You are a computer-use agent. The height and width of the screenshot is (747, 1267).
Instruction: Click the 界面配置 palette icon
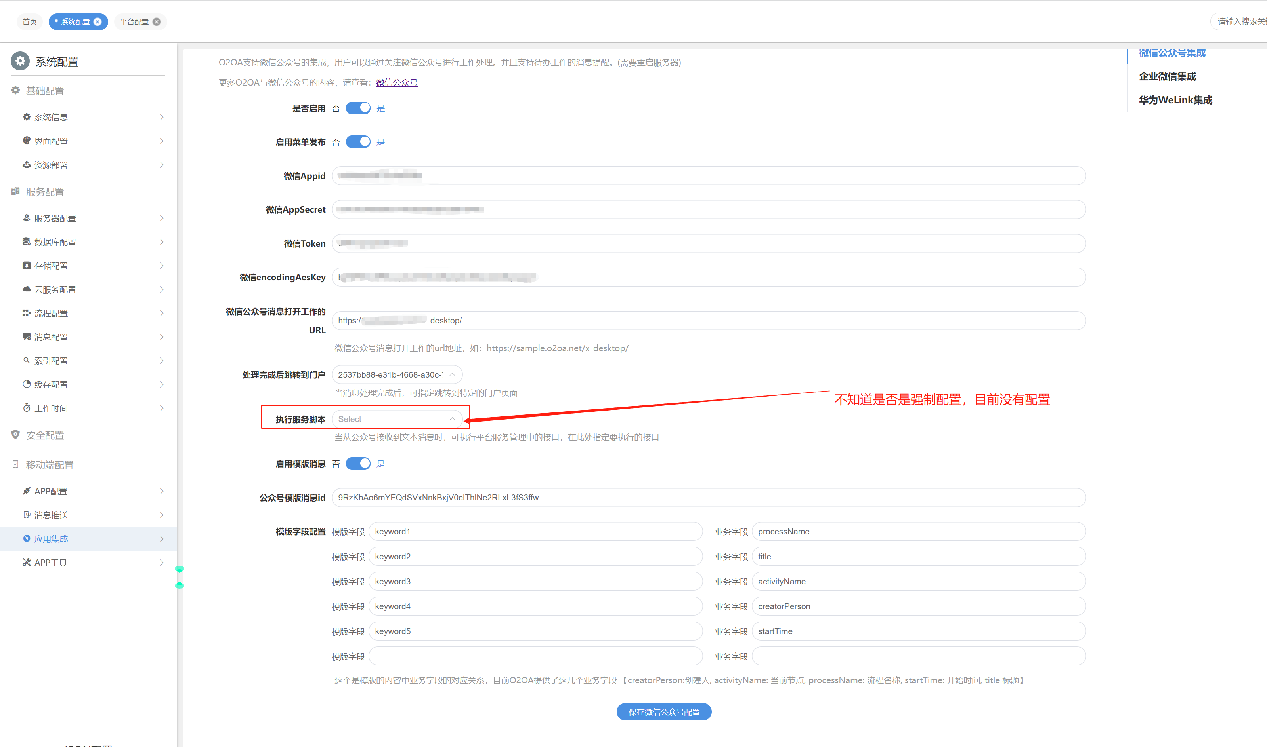click(27, 141)
